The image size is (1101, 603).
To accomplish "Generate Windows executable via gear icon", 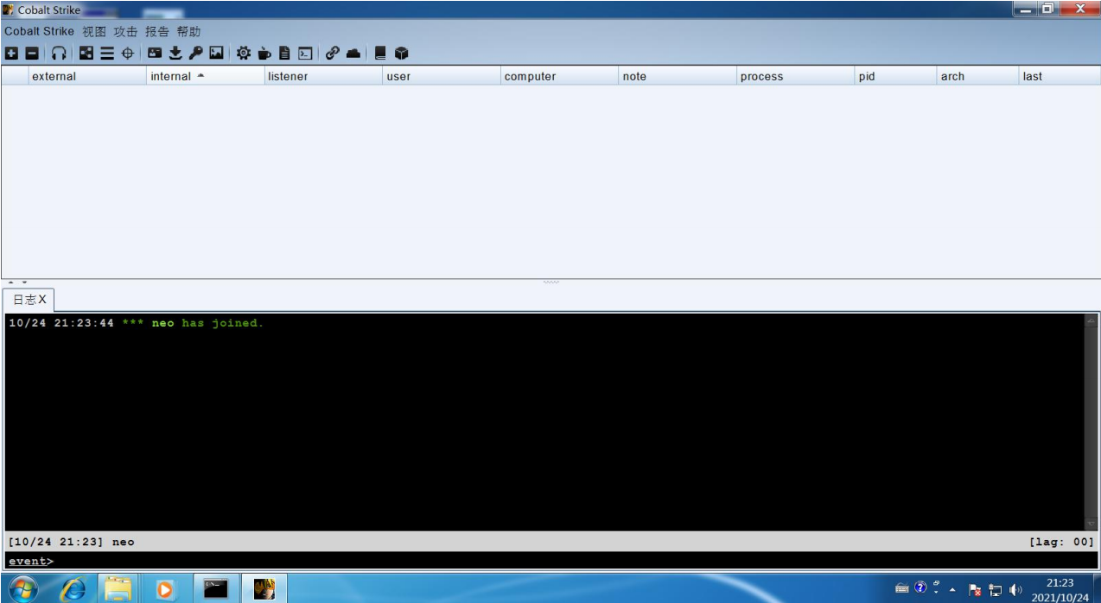I will click(244, 54).
